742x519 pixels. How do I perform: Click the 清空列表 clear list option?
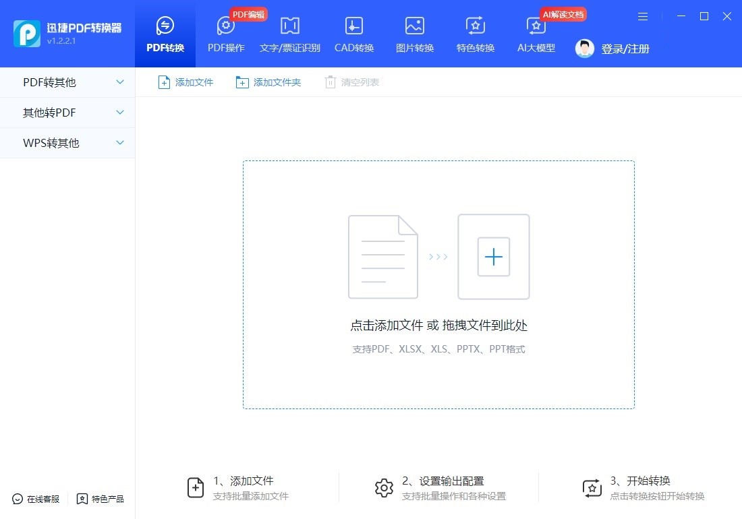(351, 82)
